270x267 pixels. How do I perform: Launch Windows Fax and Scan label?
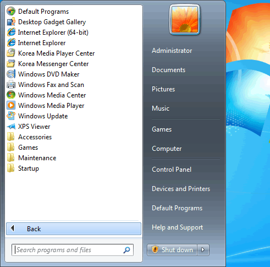(x=51, y=85)
